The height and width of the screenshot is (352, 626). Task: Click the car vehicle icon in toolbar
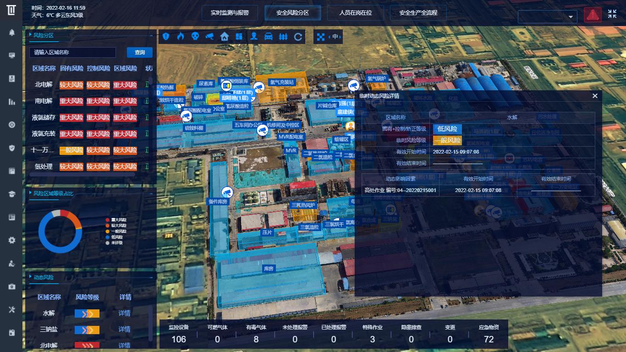pyautogui.click(x=269, y=37)
